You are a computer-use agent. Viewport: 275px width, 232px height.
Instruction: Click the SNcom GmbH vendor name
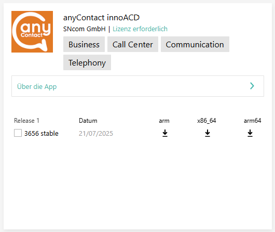pos(85,29)
